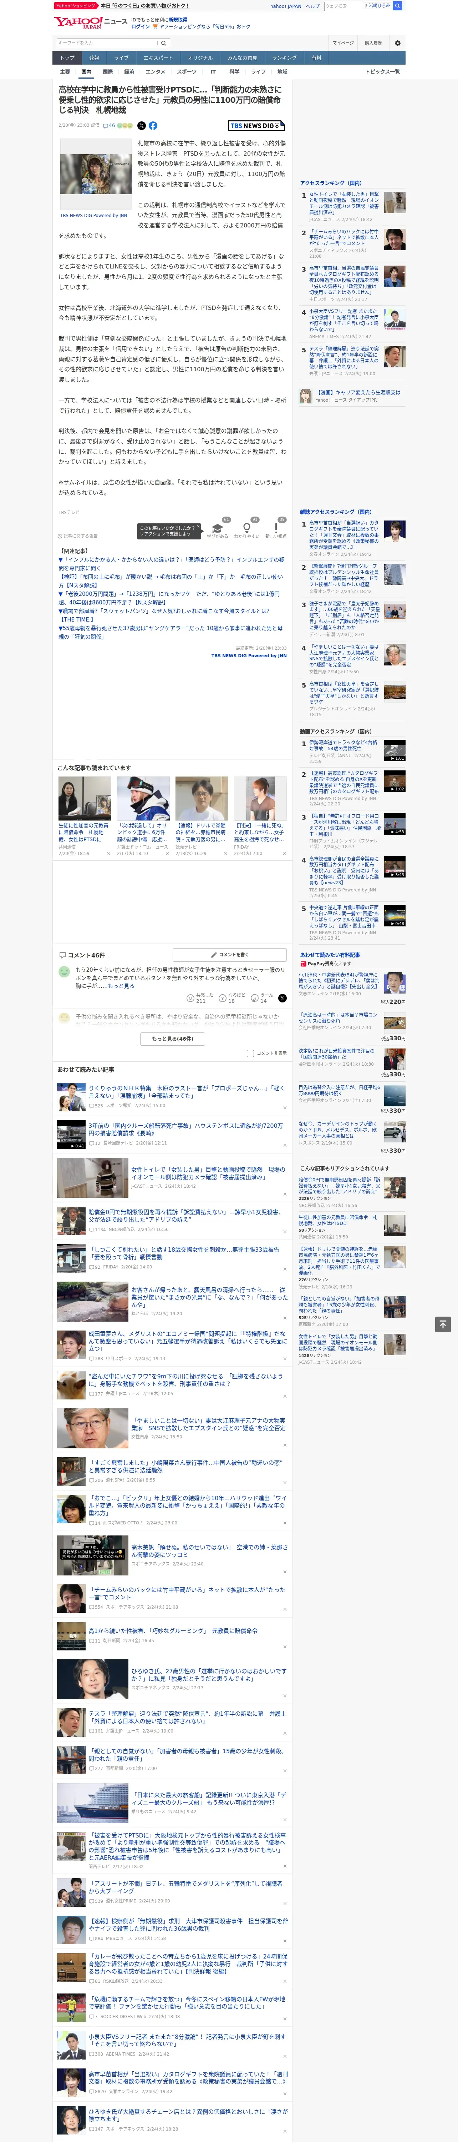The image size is (458, 2142).
Task: Open the settings gear icon
Action: point(397,42)
